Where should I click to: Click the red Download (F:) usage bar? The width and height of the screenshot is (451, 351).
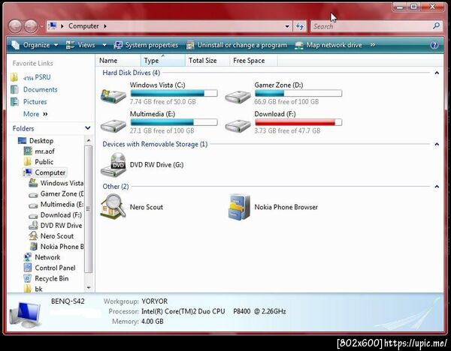coord(298,122)
